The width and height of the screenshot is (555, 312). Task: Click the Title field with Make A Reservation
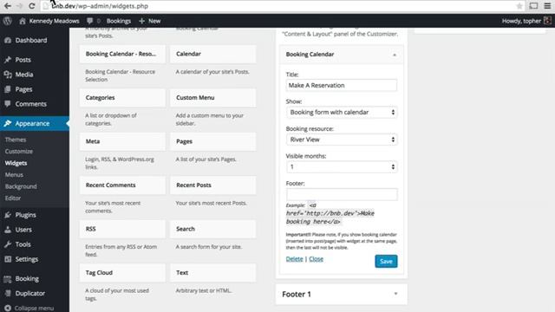click(342, 85)
